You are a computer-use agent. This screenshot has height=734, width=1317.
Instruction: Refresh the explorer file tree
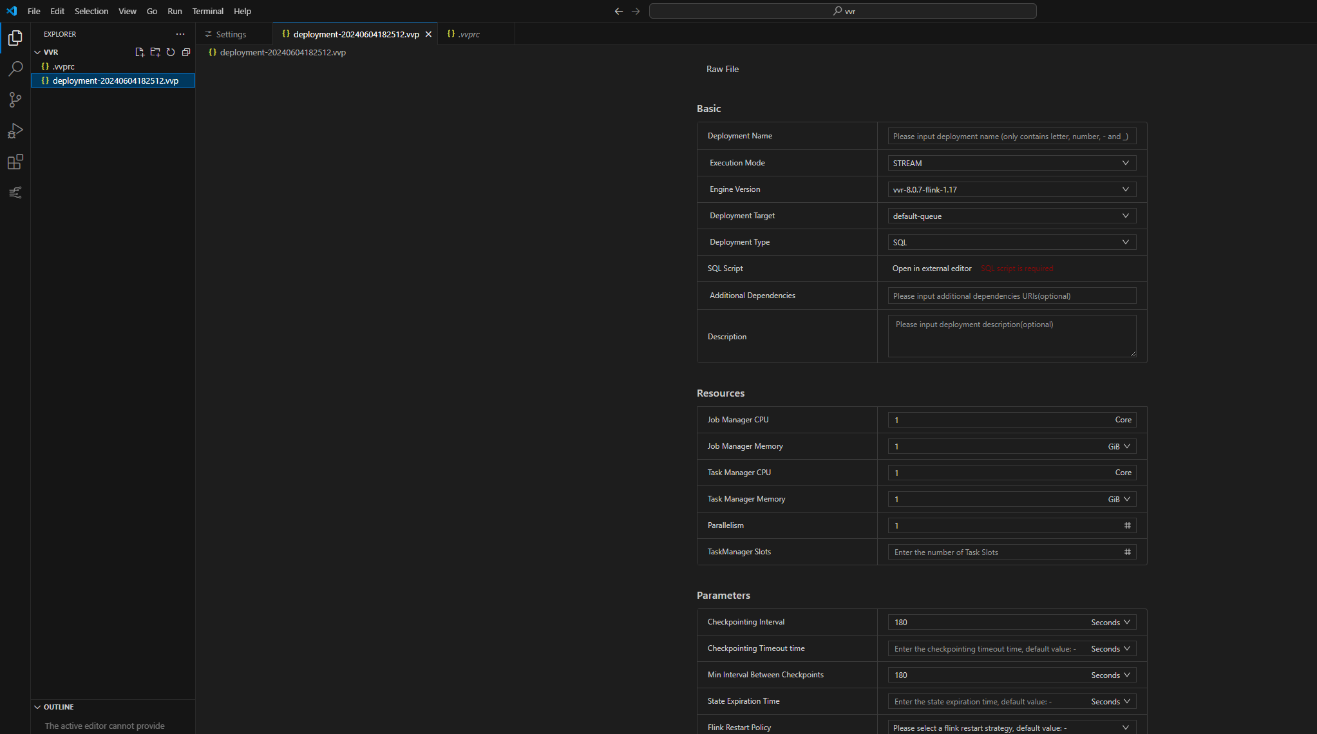pos(171,52)
